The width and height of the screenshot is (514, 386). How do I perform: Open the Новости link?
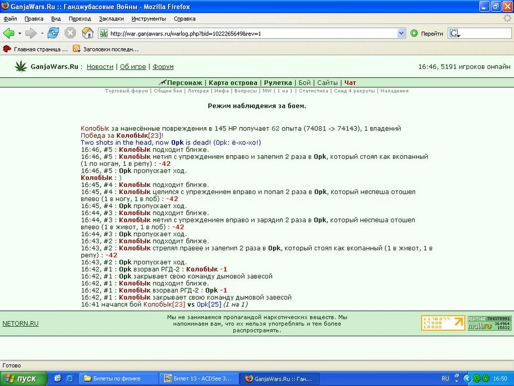tap(100, 66)
